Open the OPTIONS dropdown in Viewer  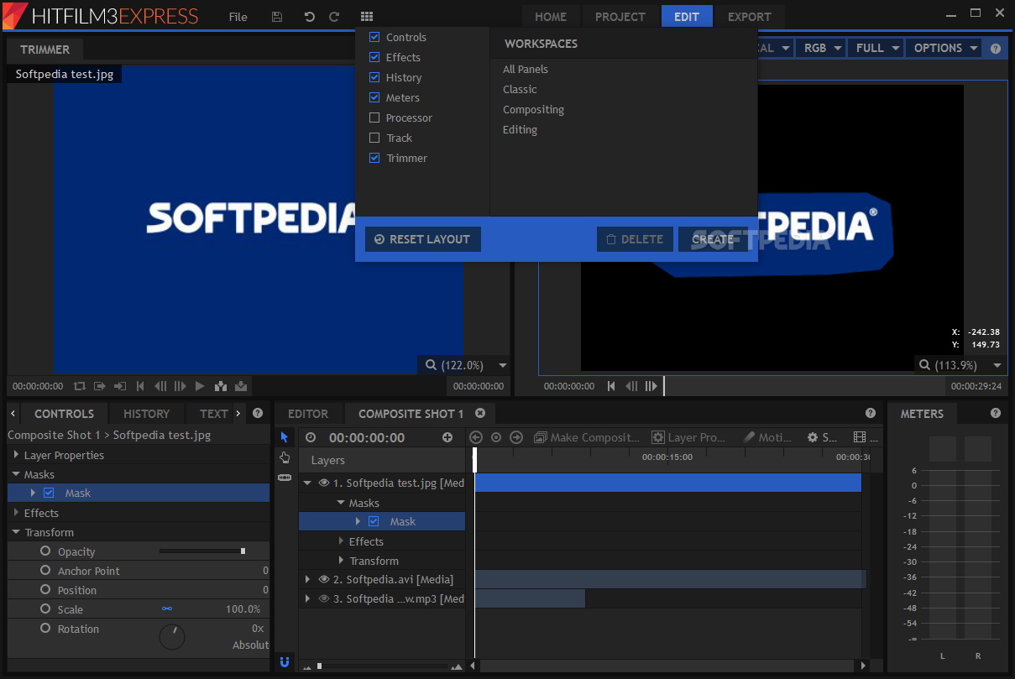(944, 48)
